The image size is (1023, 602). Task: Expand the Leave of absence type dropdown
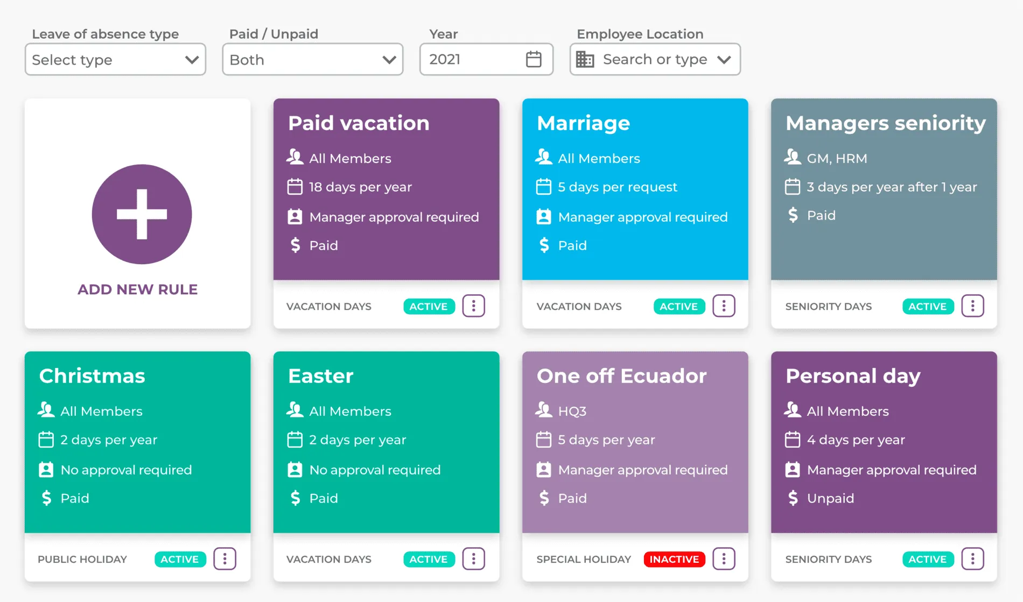(115, 59)
